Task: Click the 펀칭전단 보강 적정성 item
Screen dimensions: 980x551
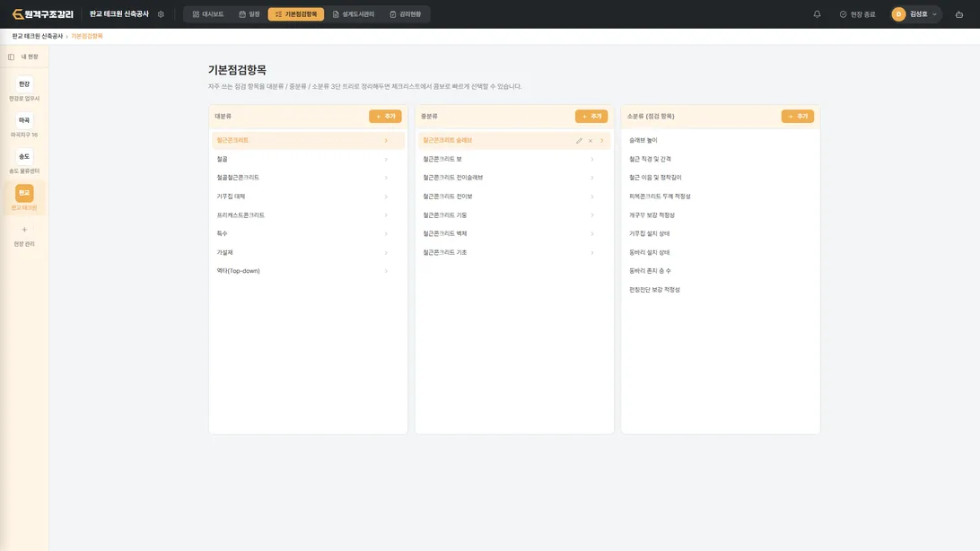Action: [654, 290]
